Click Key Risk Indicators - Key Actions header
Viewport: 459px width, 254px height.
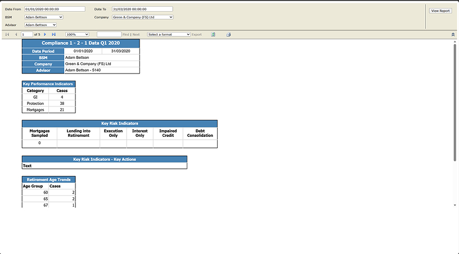105,159
